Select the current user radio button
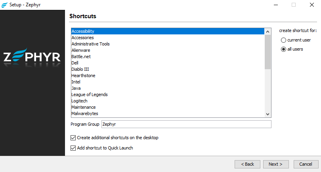The width and height of the screenshot is (321, 172). click(x=283, y=40)
